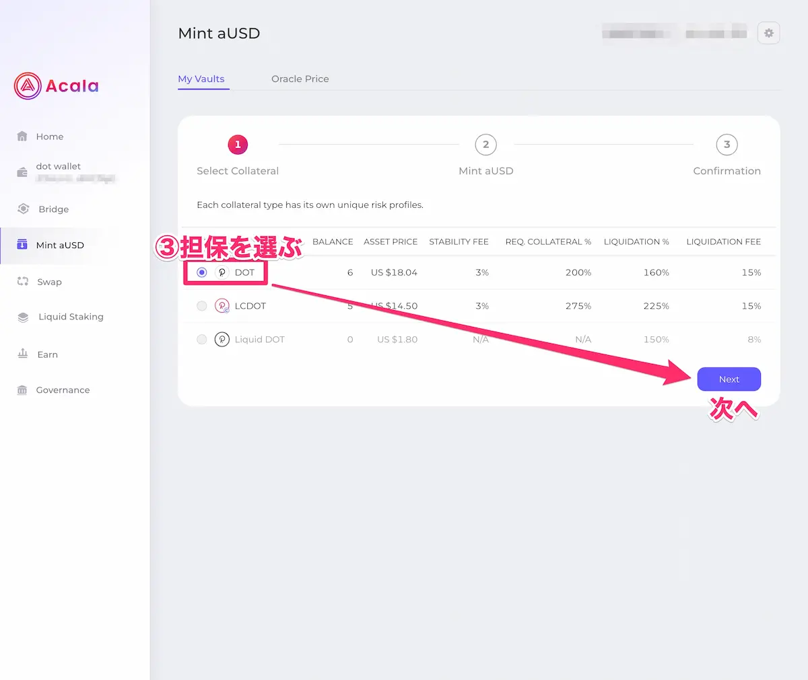Go to Home in the sidebar
The width and height of the screenshot is (808, 680).
[50, 137]
